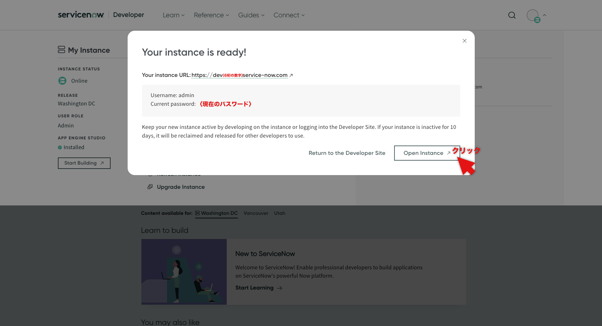Screen dimensions: 602x326
Task: Dismiss the instance ready dialog with the X
Action: [465, 41]
